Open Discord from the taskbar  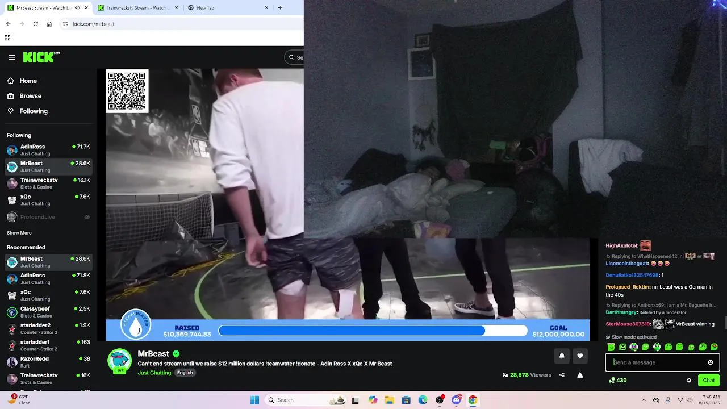(456, 400)
